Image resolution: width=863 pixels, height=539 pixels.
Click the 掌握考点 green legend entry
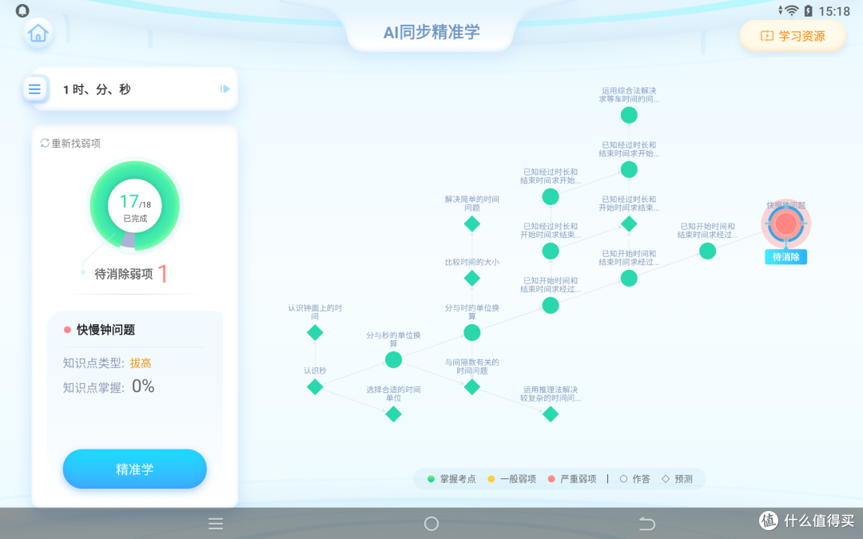451,479
